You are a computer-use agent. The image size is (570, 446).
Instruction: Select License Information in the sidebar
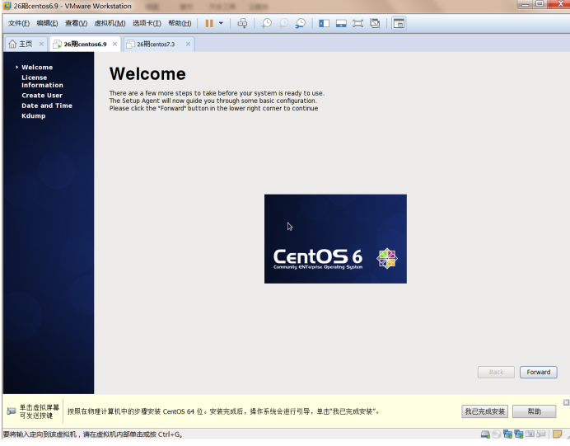click(x=42, y=81)
